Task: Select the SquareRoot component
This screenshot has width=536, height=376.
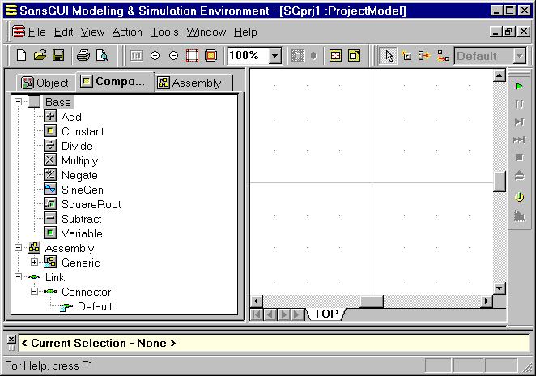Action: click(x=91, y=204)
